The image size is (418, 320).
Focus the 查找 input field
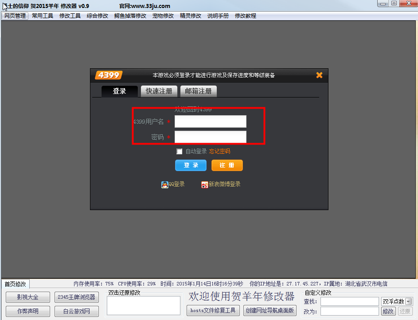tap(349, 301)
